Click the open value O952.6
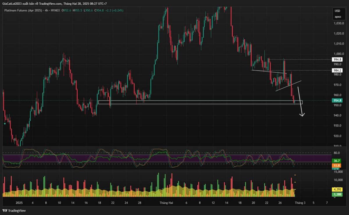Screen dimensions: 349x215 pyautogui.click(x=66, y=10)
